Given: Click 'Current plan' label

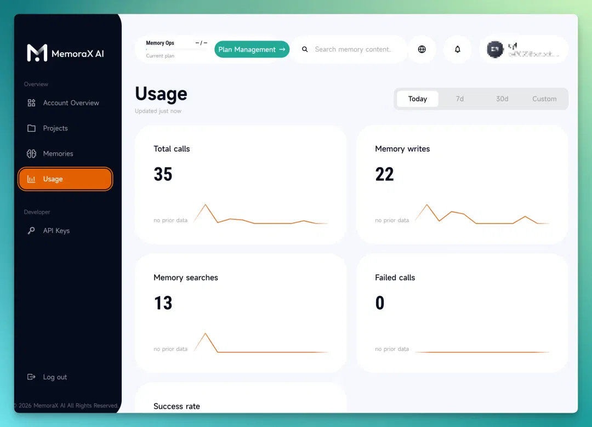Looking at the screenshot, I should click(160, 56).
